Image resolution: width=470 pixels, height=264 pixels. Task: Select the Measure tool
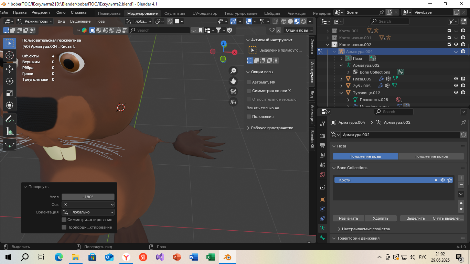pos(10,131)
